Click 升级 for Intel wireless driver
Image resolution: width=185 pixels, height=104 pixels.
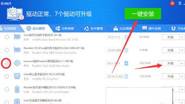coord(170,37)
